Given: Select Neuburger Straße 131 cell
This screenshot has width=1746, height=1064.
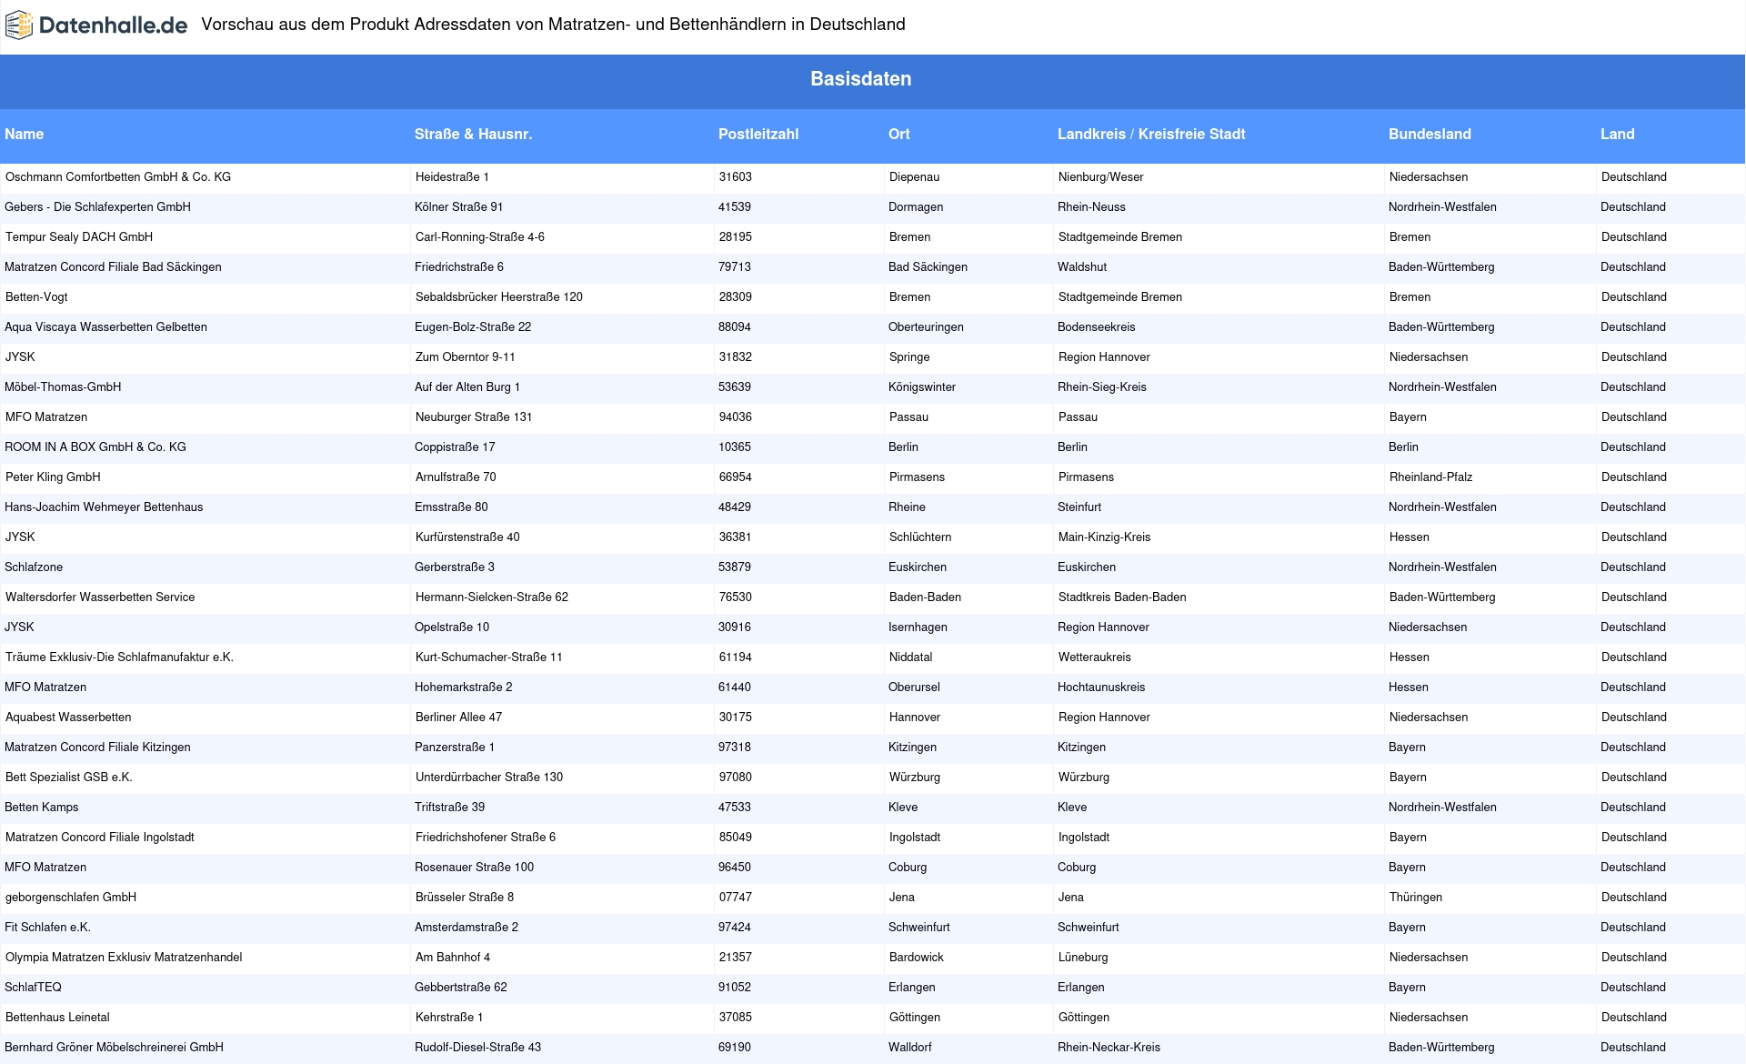Looking at the screenshot, I should tap(474, 417).
